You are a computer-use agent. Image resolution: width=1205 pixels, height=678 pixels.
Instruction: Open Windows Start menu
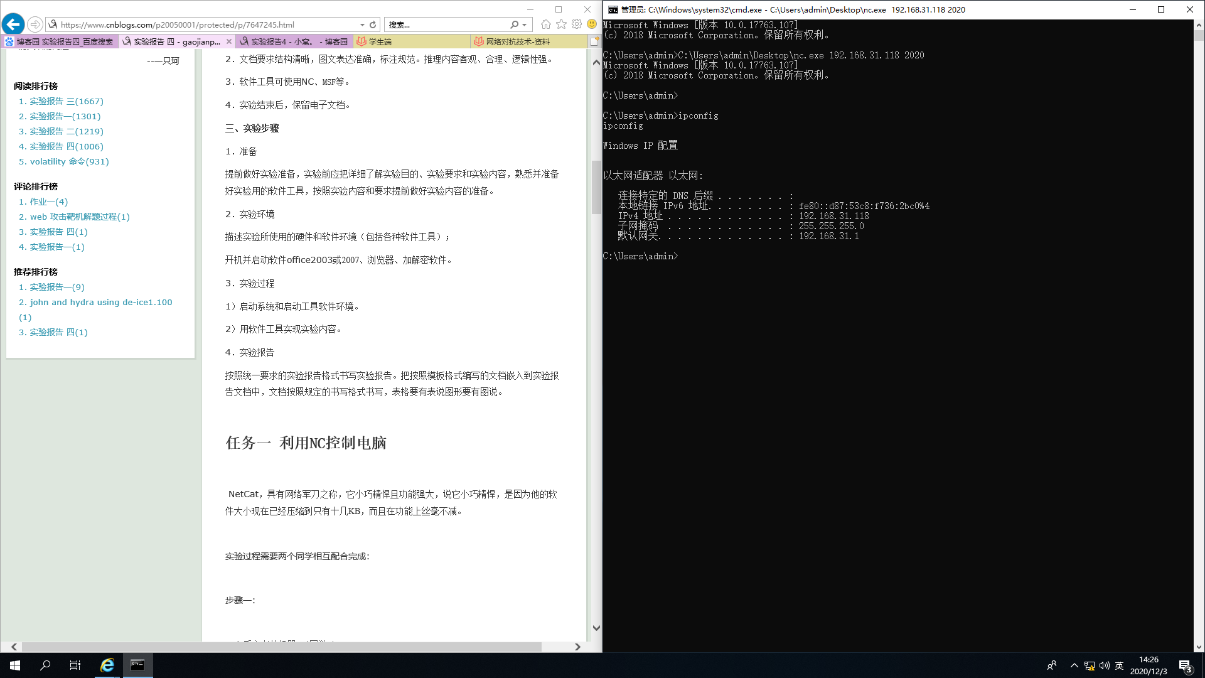tap(15, 665)
